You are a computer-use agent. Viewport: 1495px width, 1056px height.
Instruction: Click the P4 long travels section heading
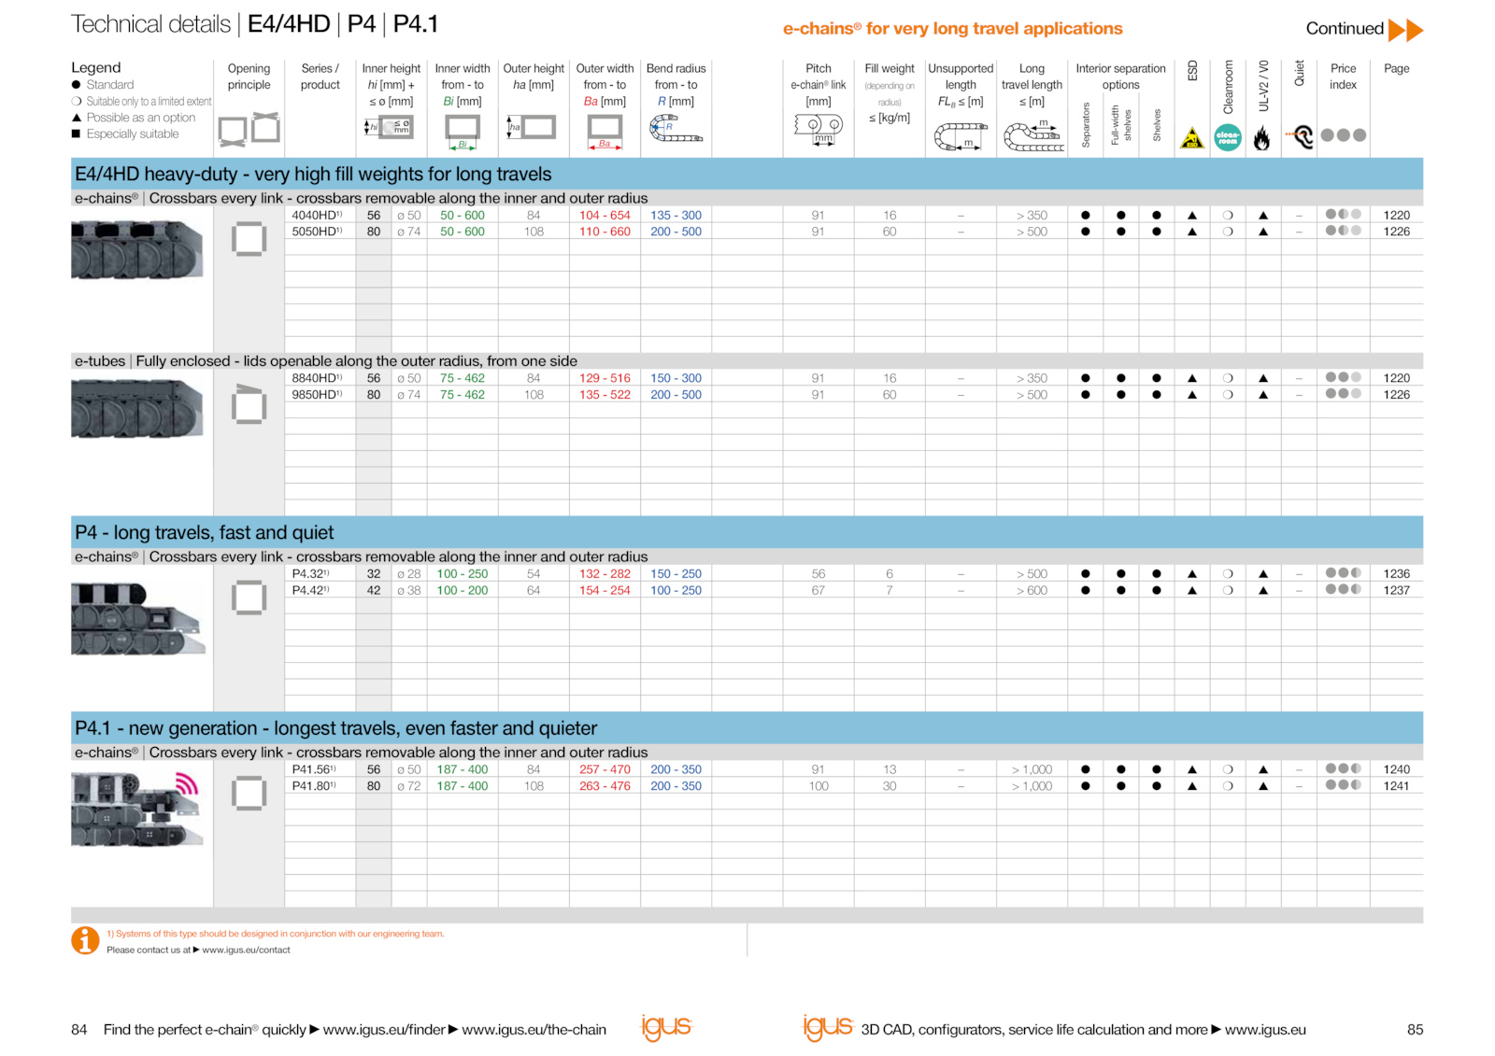[x=204, y=533]
